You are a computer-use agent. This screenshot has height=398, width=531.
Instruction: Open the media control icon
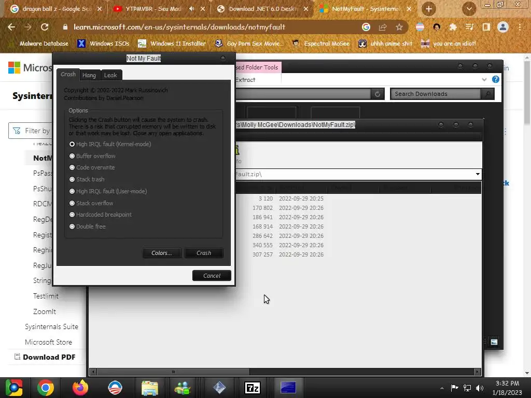[469, 27]
